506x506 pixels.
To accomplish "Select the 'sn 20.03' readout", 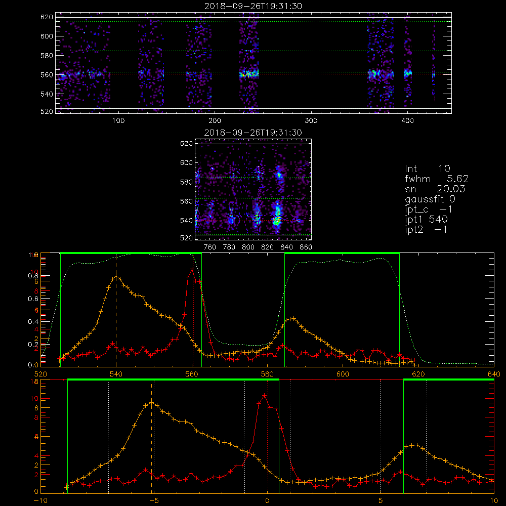I will click(x=435, y=189).
